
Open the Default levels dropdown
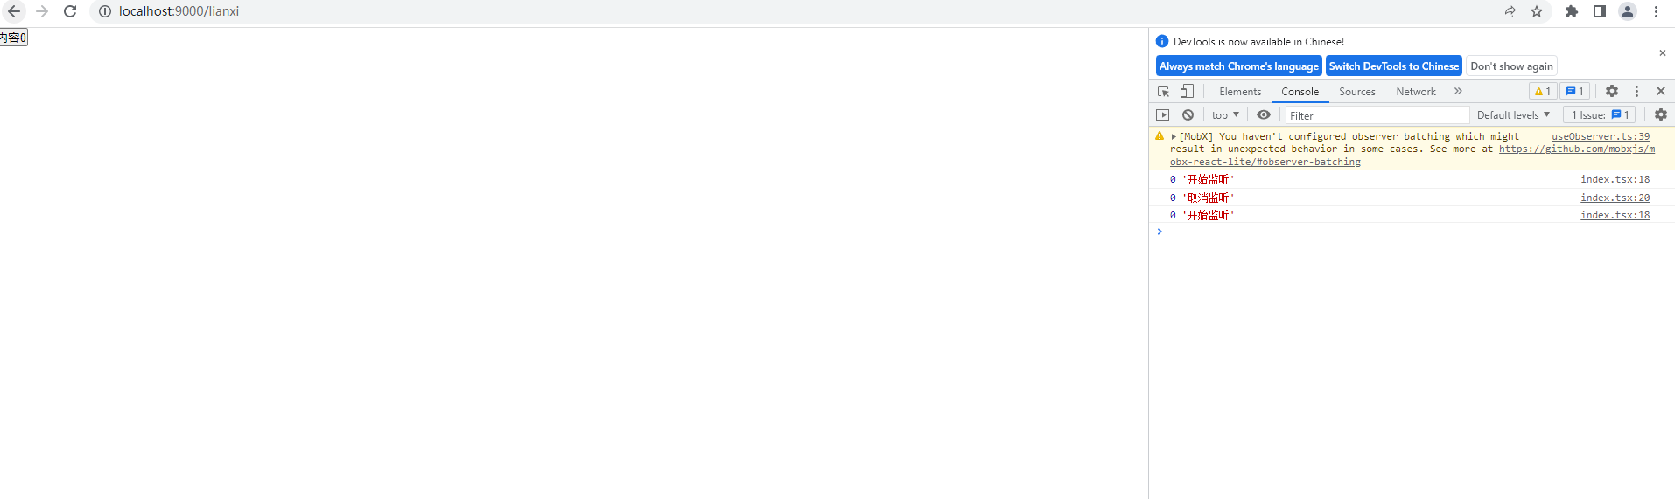pos(1513,115)
